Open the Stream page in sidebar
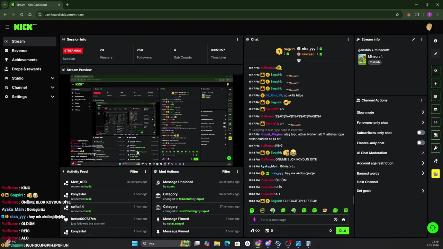 click(29, 41)
